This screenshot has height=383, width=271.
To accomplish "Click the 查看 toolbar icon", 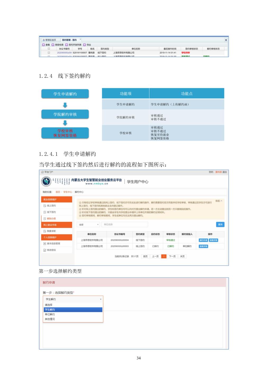I will pyautogui.click(x=43, y=45).
